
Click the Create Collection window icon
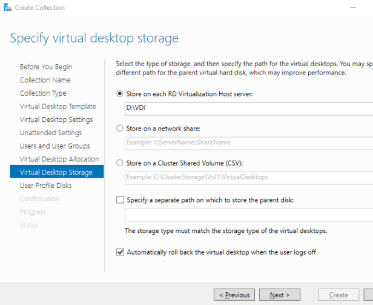coord(7,7)
